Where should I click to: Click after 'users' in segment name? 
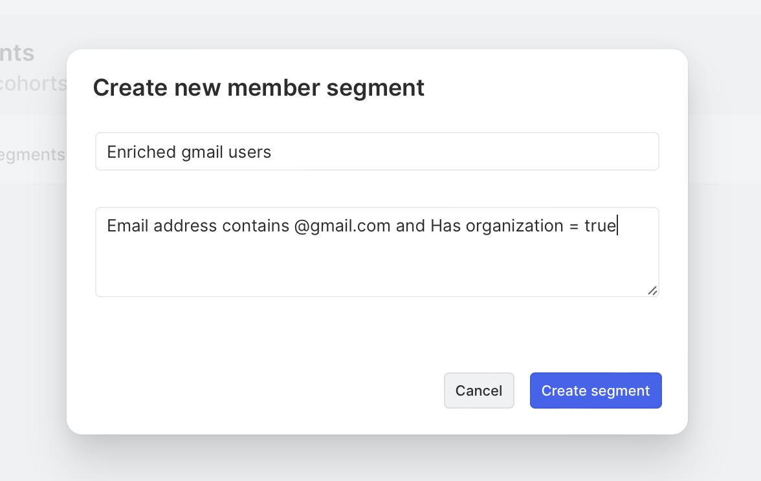(x=272, y=152)
